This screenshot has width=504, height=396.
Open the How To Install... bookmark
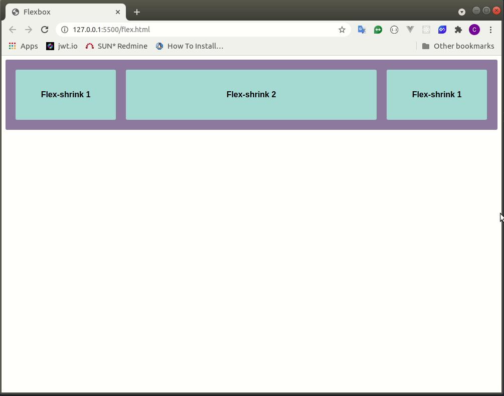click(x=190, y=46)
